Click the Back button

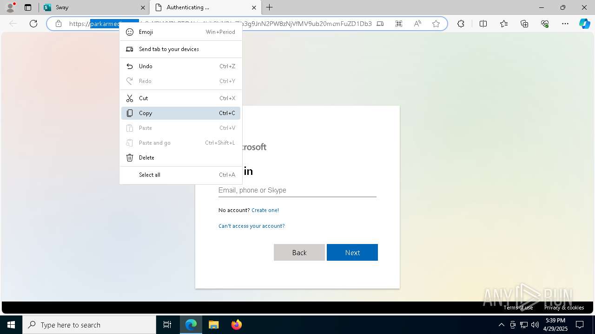click(x=299, y=252)
